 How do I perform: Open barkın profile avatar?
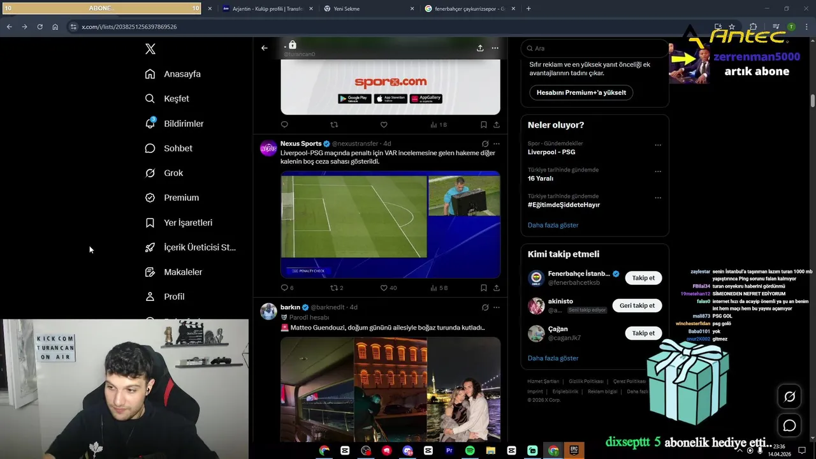click(268, 312)
